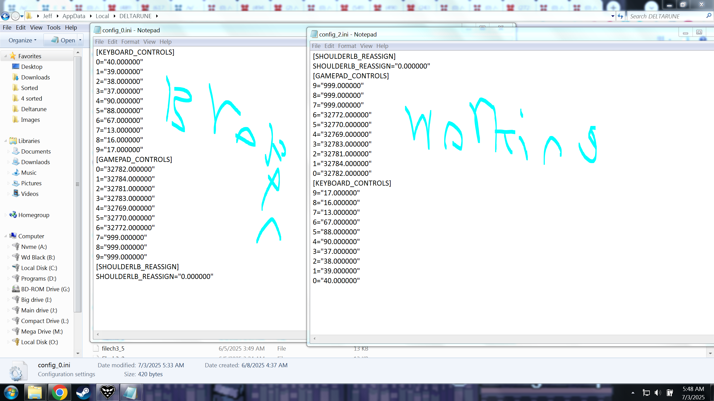The width and height of the screenshot is (714, 401).
Task: Collapse the Computer section
Action: [x=5, y=236]
